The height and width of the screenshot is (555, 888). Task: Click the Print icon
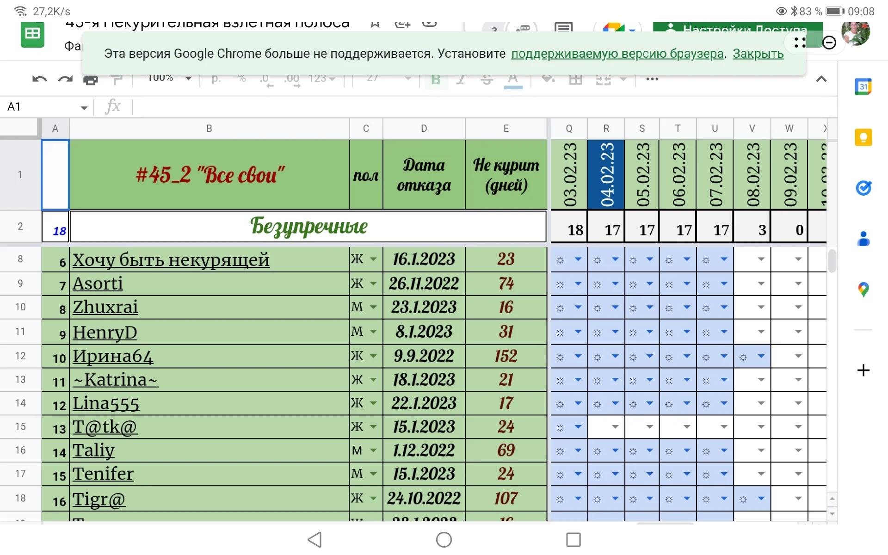[x=91, y=80]
